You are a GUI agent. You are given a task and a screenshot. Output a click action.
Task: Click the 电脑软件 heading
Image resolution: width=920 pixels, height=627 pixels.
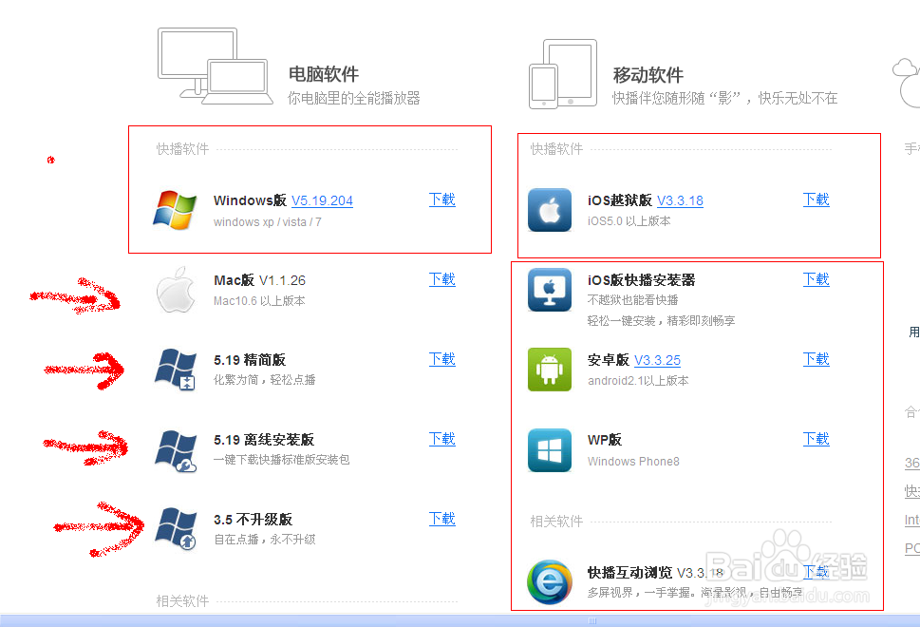324,74
